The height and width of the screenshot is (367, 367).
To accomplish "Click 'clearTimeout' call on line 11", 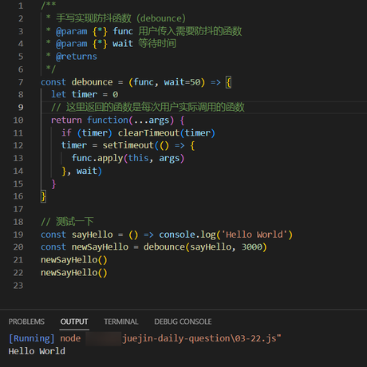I will (x=148, y=133).
